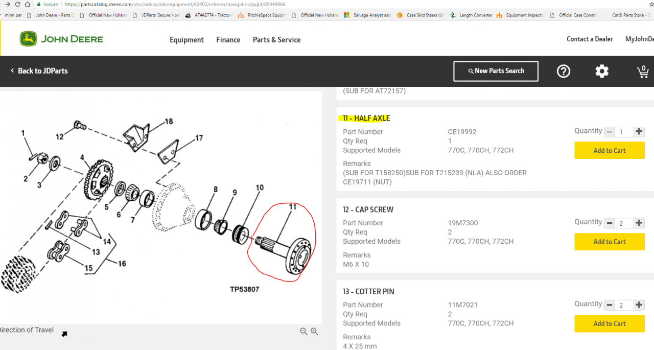Select callout 12 in diagram

[60, 136]
